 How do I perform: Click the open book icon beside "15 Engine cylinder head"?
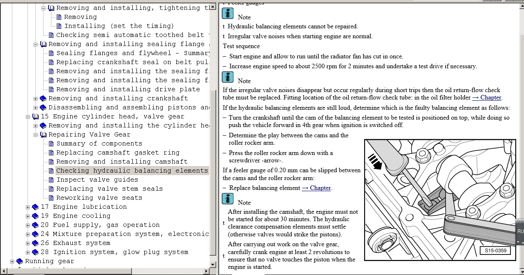(x=35, y=116)
